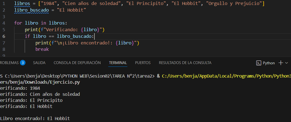The image size is (291, 122).
Task: Click line number 8 in the gutter
Action: pos(4,49)
